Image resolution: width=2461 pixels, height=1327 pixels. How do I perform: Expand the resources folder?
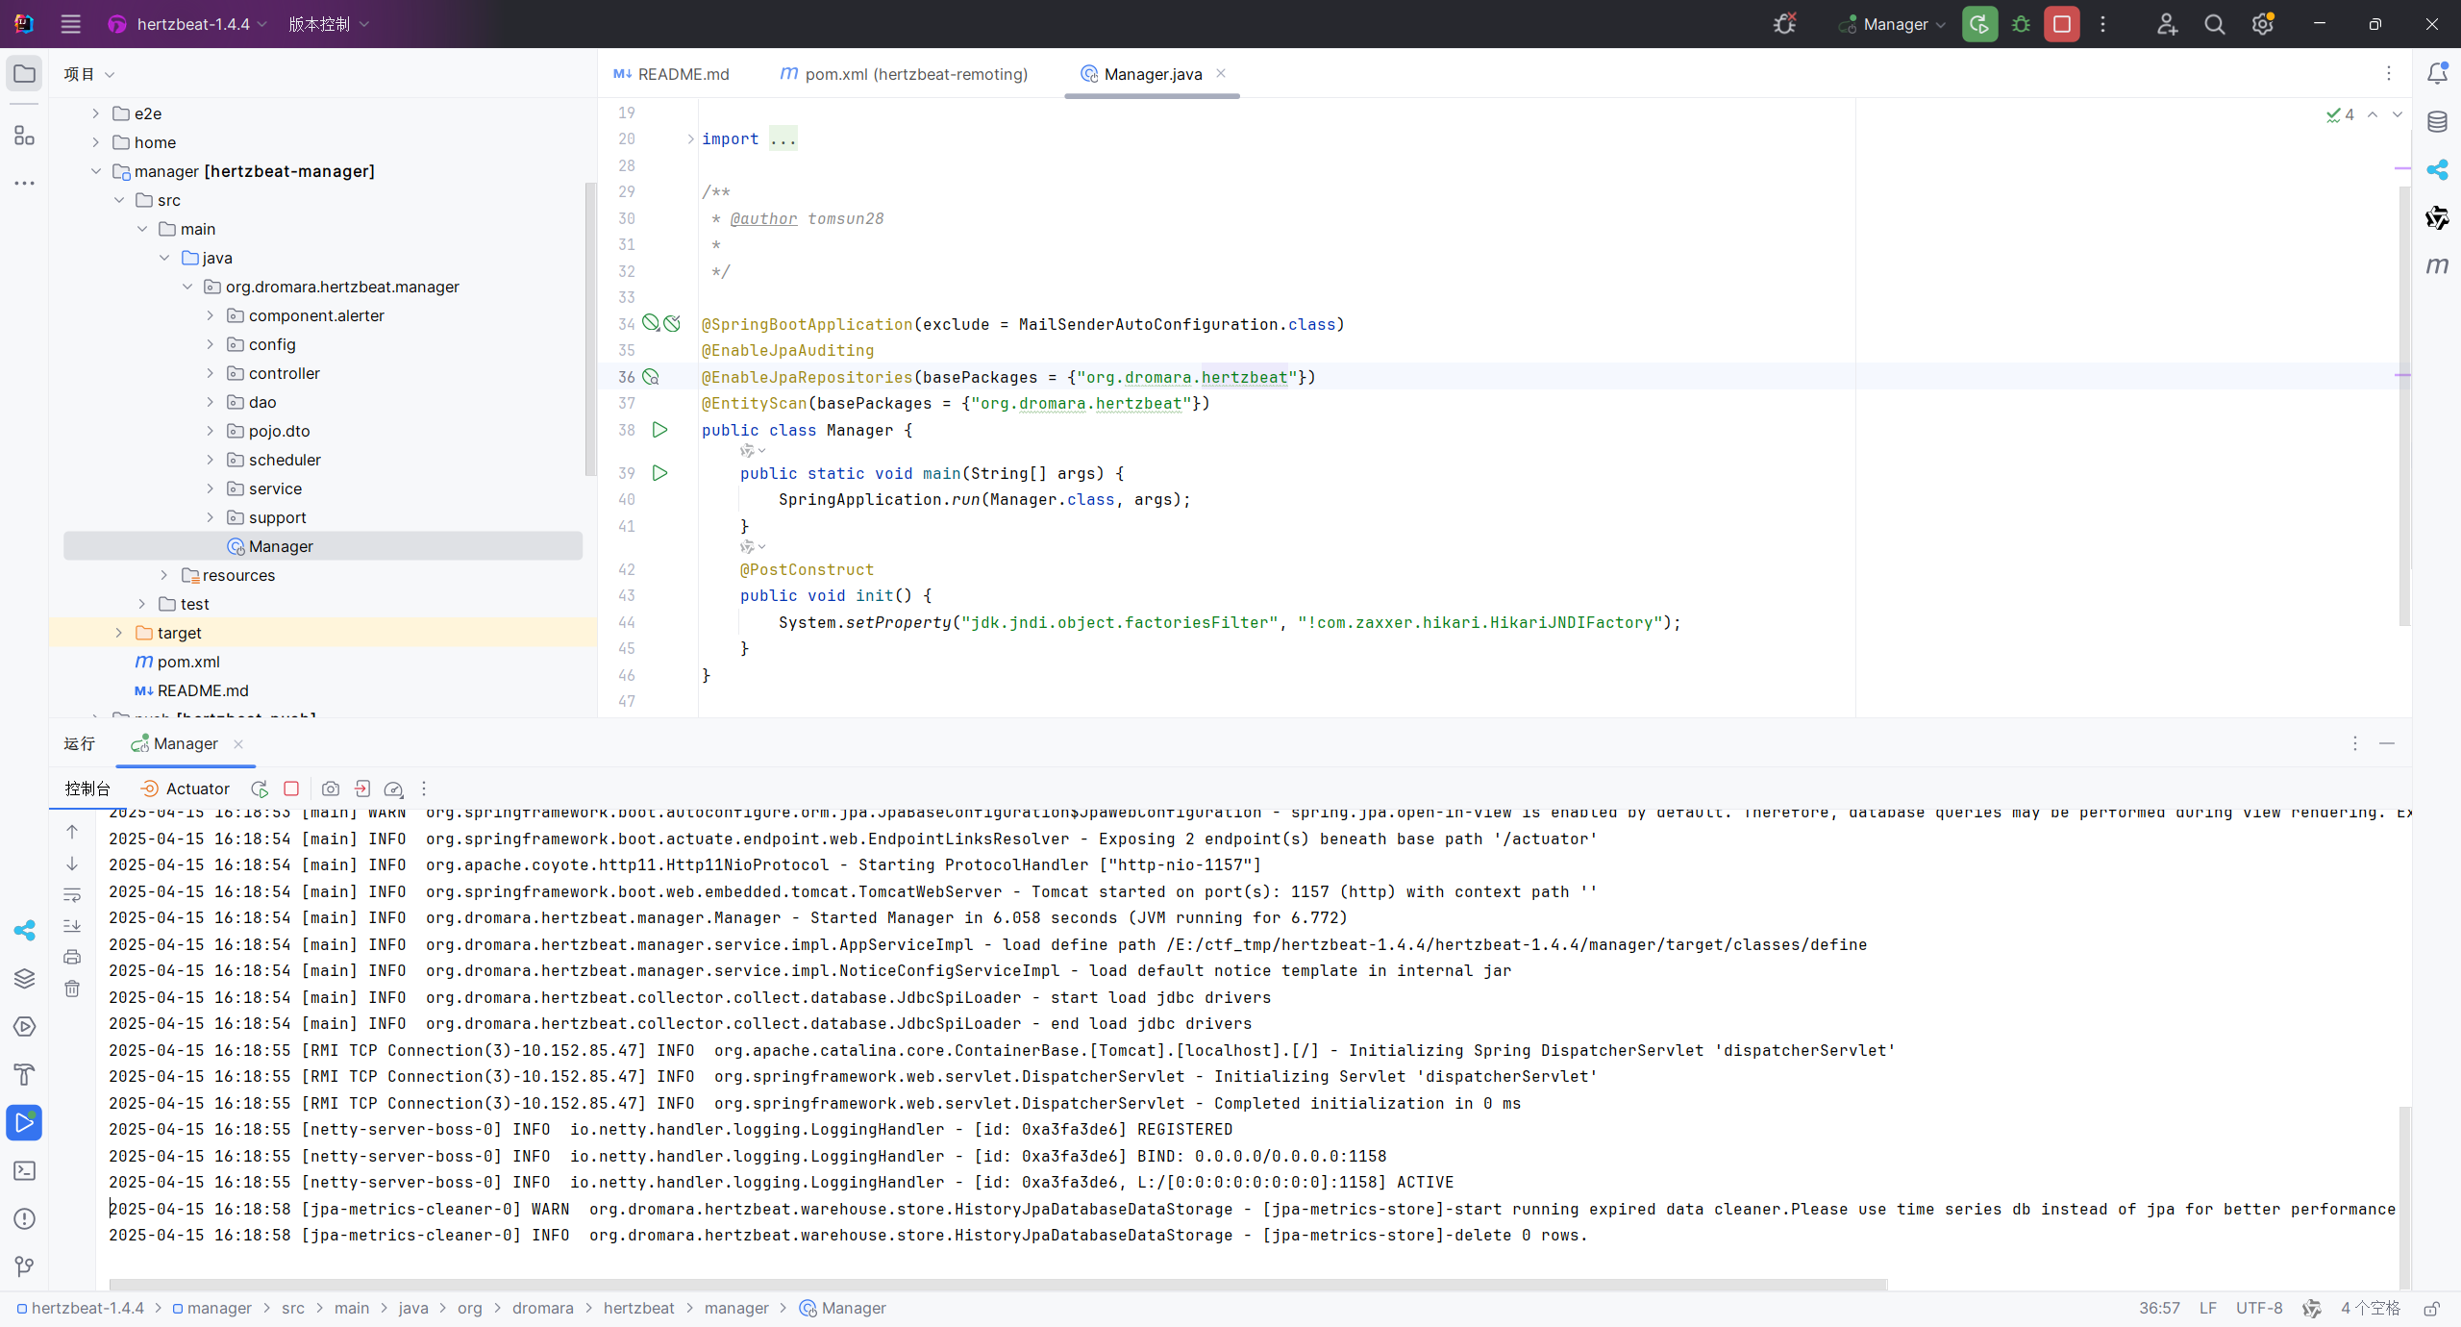click(164, 575)
